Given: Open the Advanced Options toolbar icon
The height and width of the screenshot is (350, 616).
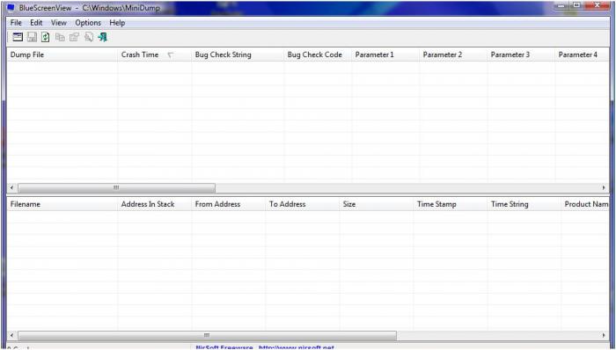Looking at the screenshot, I should tap(18, 37).
